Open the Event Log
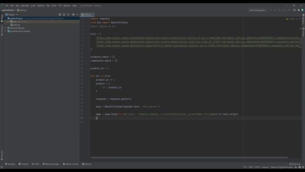This screenshot has height=172, width=305. tap(295, 164)
